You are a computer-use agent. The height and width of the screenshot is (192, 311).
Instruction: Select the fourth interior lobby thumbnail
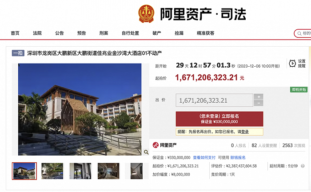tap(108, 171)
